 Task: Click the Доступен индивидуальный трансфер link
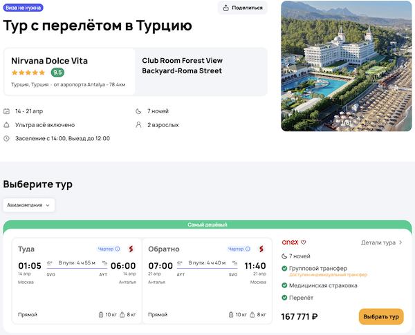coord(328,275)
